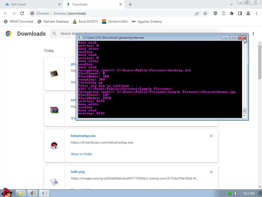Screen dimensions: 262x197
Task: Click the browser forward arrow
Action: pos(14,13)
